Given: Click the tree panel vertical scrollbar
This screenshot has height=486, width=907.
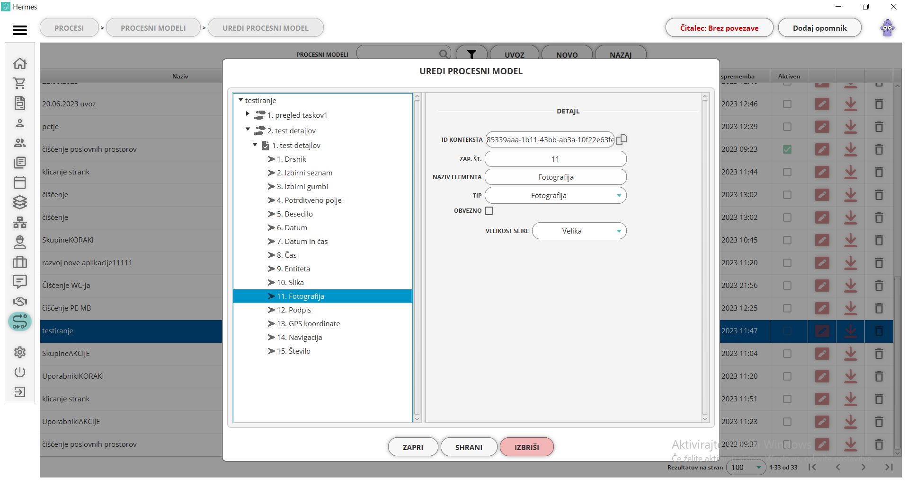Looking at the screenshot, I should click(x=417, y=258).
